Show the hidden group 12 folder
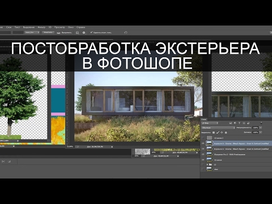272x204 pixels. click(x=203, y=164)
